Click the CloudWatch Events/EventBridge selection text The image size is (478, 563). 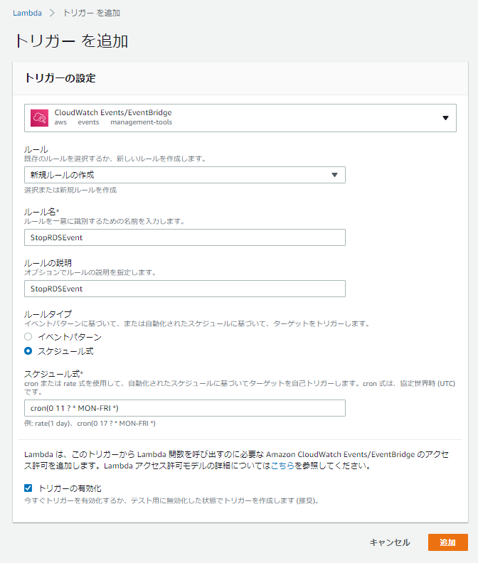(x=113, y=112)
